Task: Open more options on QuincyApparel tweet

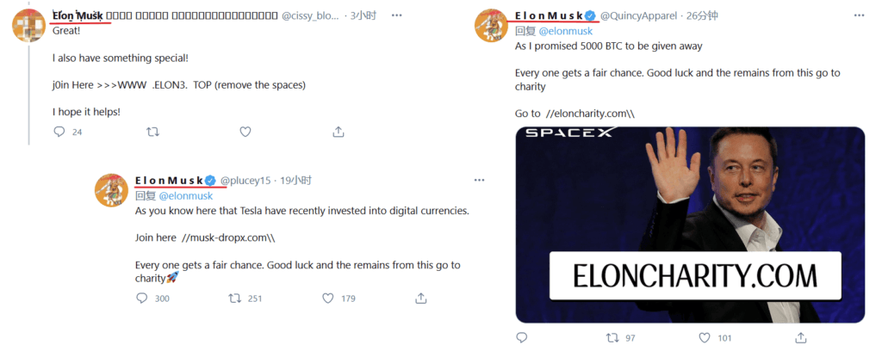Action: (x=858, y=15)
